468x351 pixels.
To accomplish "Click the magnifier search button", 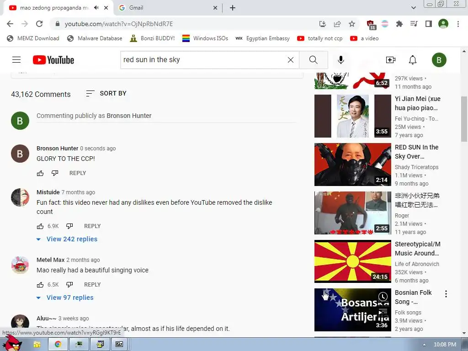I will click(314, 60).
